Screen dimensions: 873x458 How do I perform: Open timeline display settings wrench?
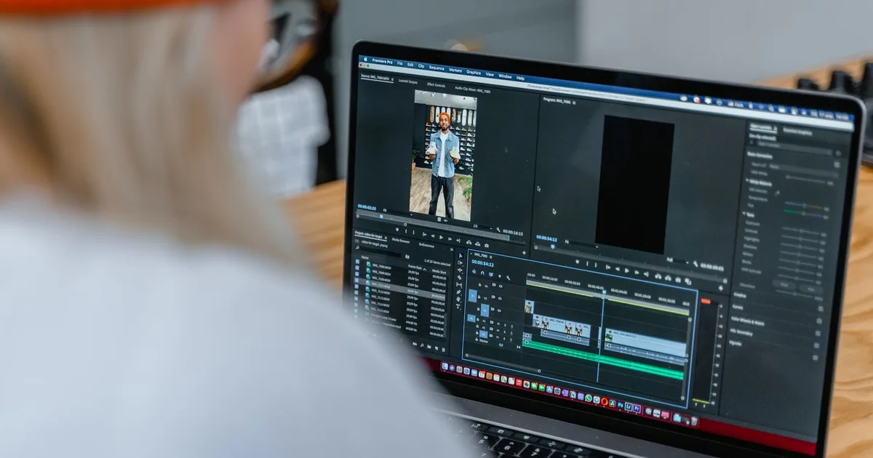pyautogui.click(x=508, y=278)
